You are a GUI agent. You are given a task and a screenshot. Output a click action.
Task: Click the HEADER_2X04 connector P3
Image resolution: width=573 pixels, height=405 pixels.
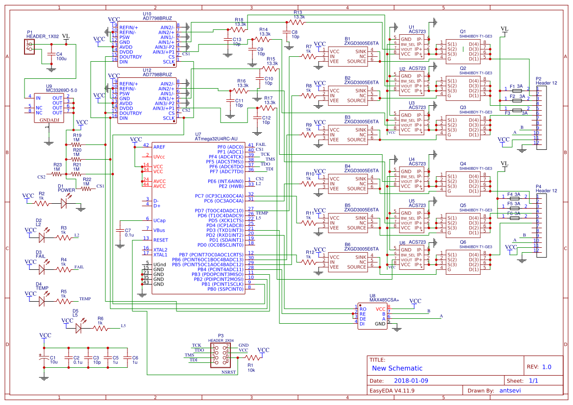(x=221, y=355)
